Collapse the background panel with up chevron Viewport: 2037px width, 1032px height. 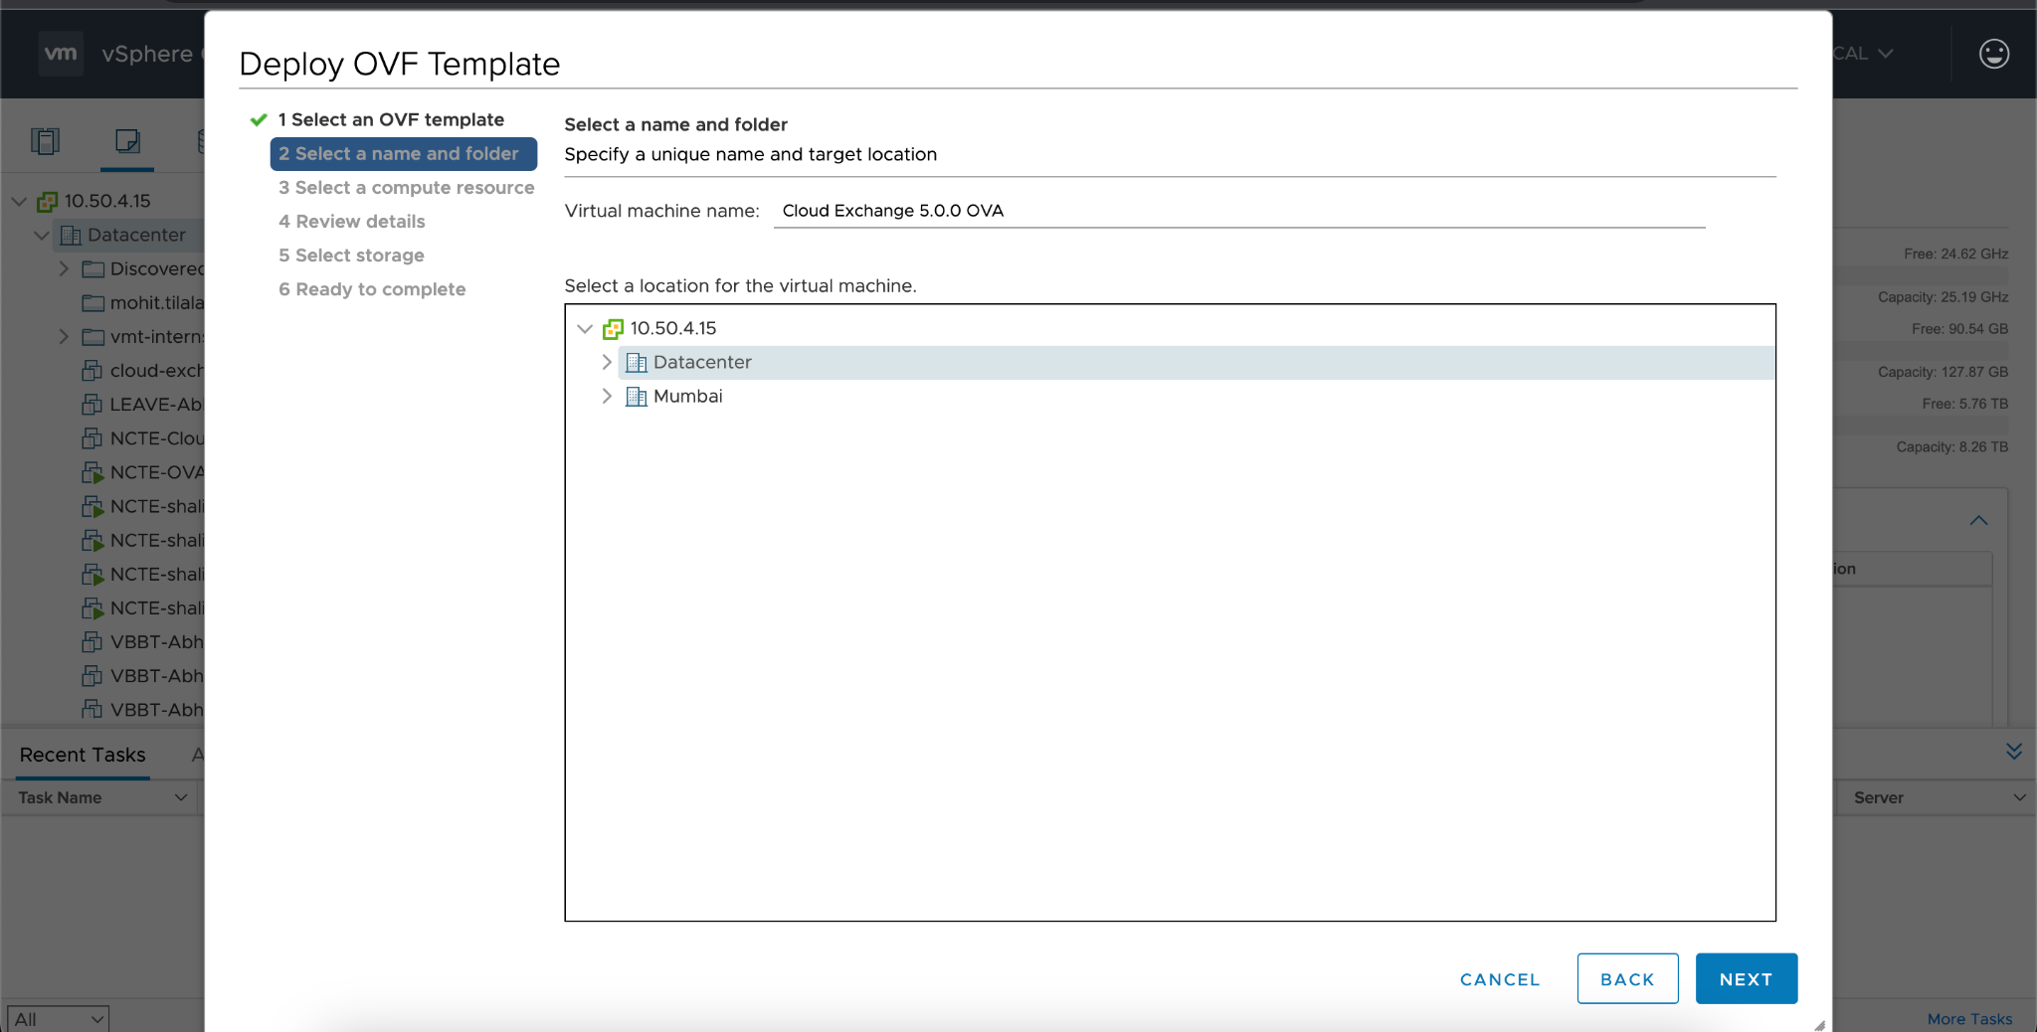(1978, 520)
